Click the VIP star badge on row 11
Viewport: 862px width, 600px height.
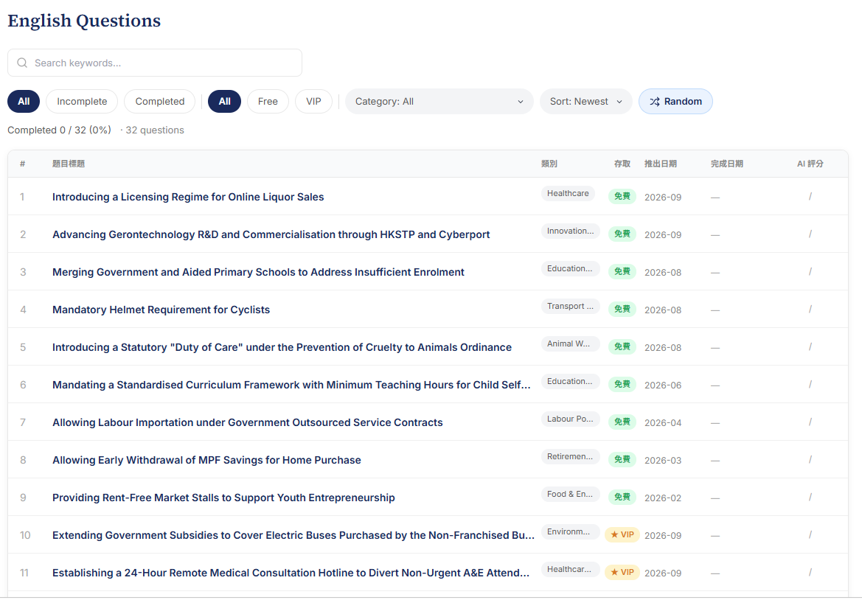click(622, 572)
